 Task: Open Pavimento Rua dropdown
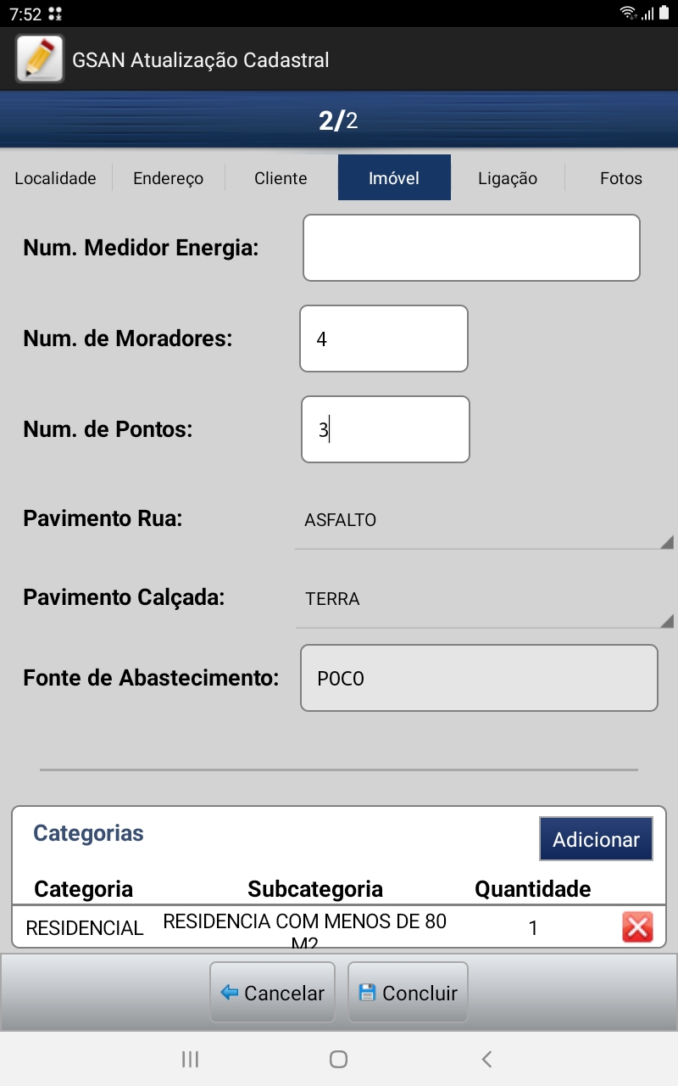click(483, 521)
